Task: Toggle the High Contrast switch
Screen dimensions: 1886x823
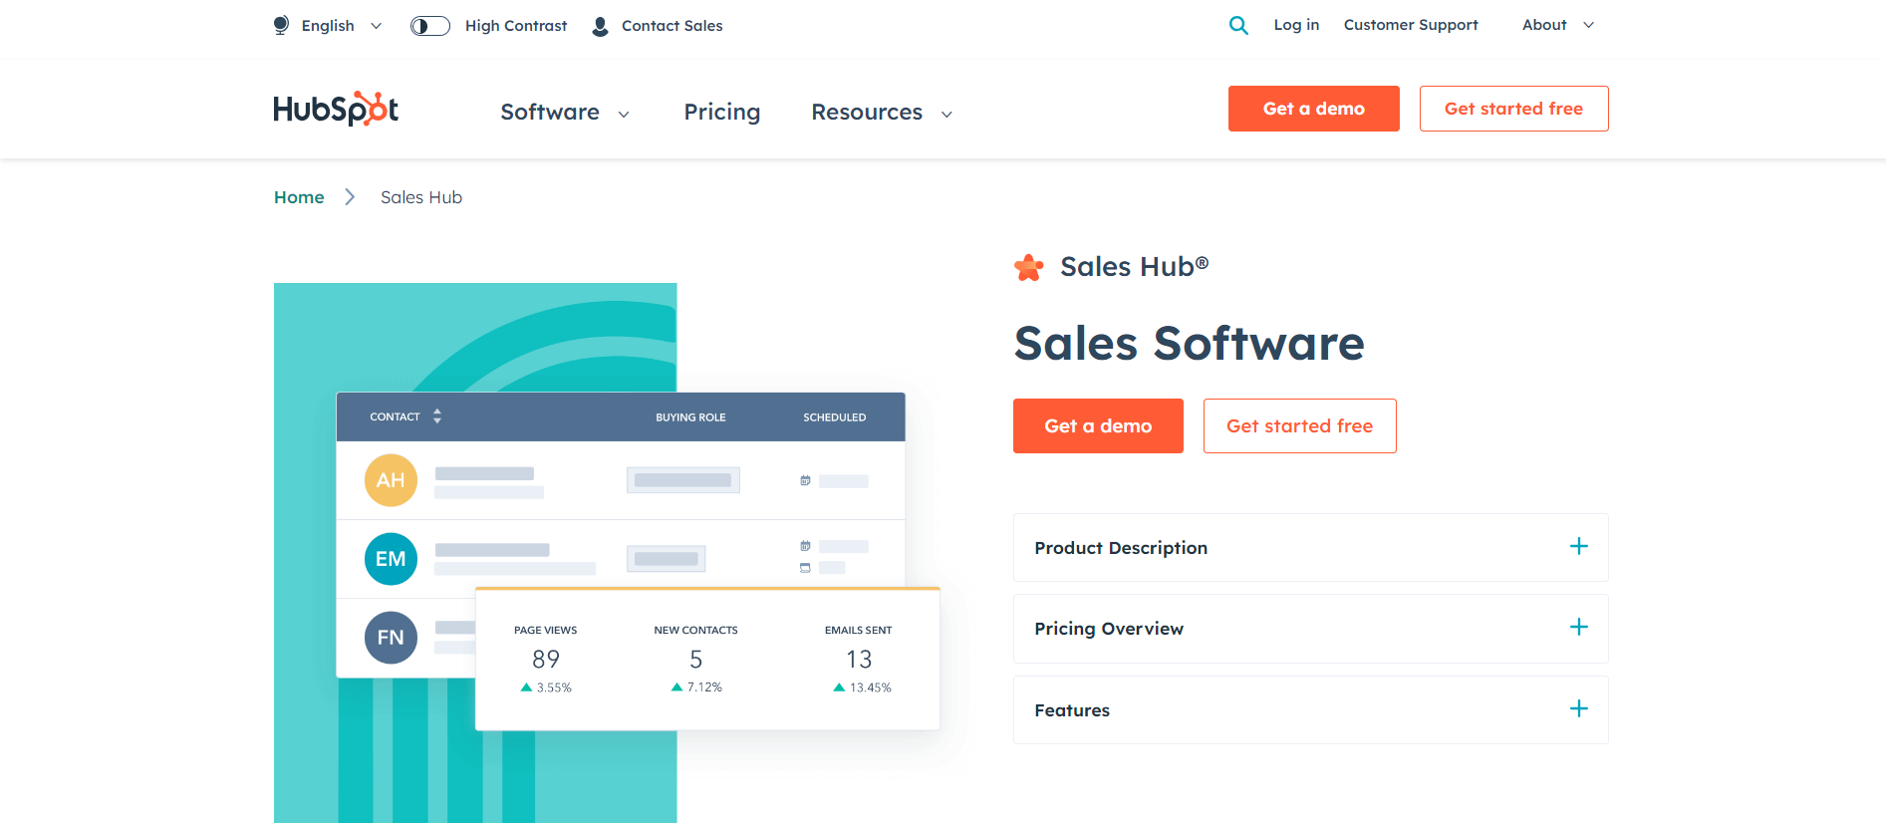Action: pyautogui.click(x=430, y=26)
